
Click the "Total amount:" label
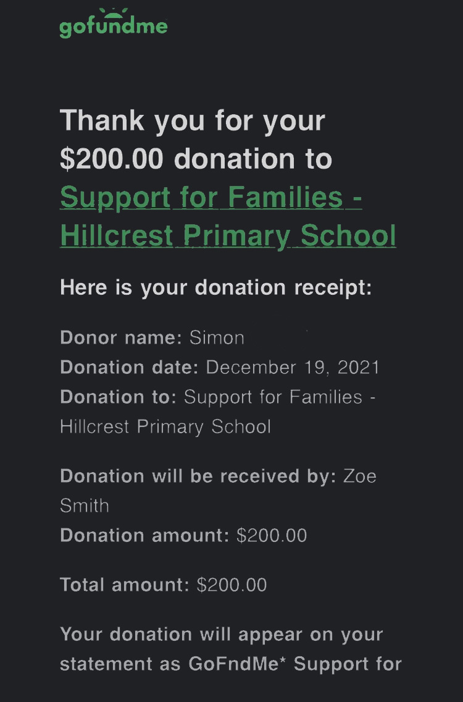pos(125,585)
